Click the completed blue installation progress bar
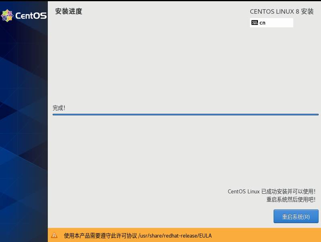 pyautogui.click(x=185, y=115)
